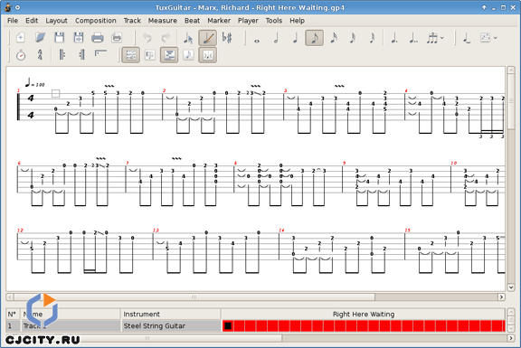Open the Beat menu
The height and width of the screenshot is (348, 521).
click(192, 21)
